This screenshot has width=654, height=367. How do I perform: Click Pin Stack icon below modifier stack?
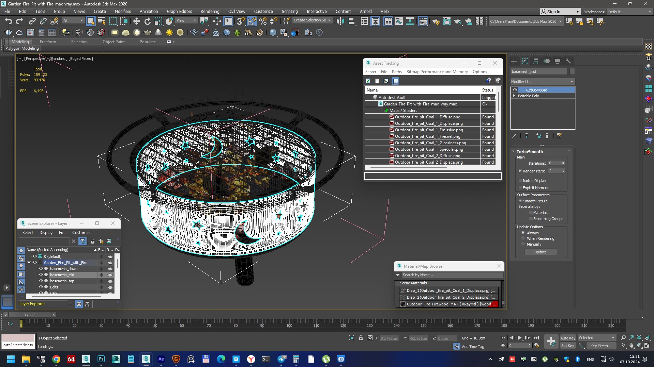pyautogui.click(x=514, y=136)
